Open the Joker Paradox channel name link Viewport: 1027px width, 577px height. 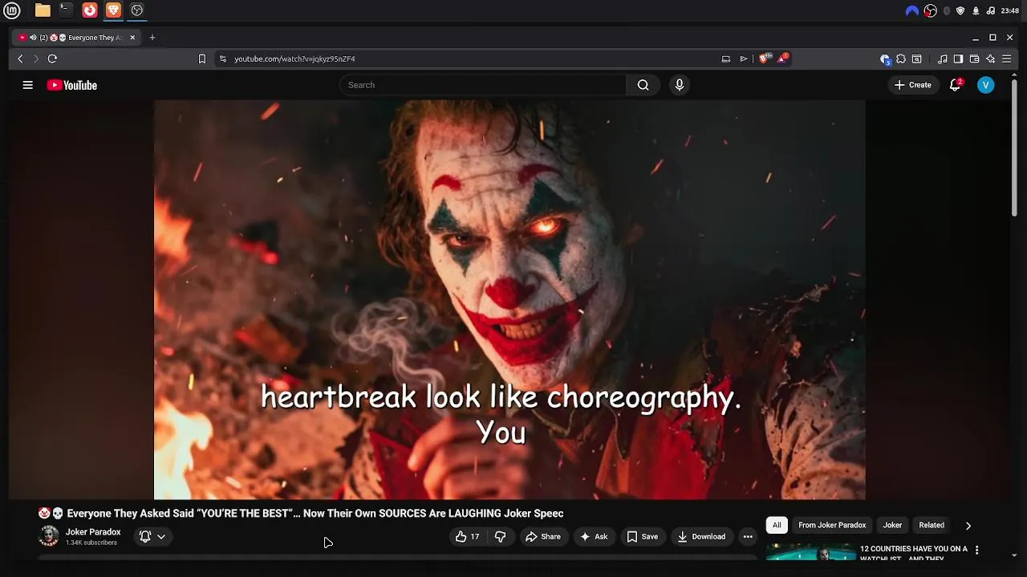pyautogui.click(x=93, y=532)
